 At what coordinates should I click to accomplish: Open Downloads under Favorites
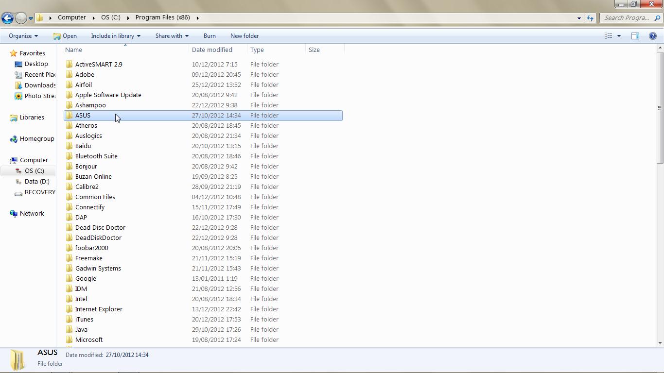[39, 85]
